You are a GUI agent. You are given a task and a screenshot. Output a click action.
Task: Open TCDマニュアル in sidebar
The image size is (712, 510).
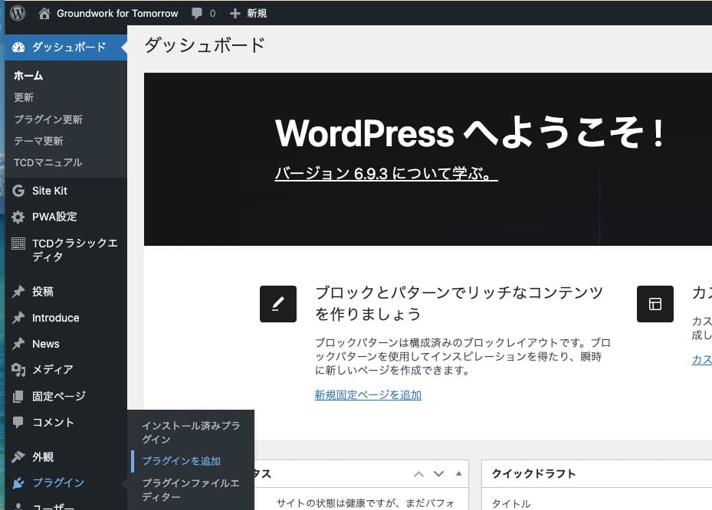pyautogui.click(x=48, y=162)
